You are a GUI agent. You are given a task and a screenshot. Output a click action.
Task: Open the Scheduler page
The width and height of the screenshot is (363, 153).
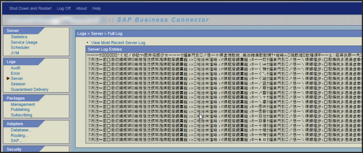point(20,47)
